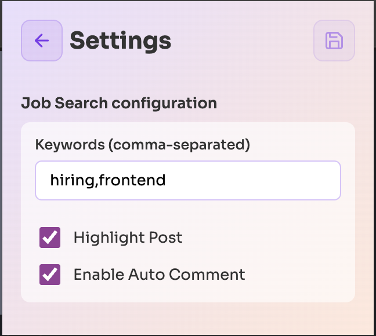Image resolution: width=376 pixels, height=336 pixels.
Task: Focus the Keywords text input field
Action: tap(187, 180)
